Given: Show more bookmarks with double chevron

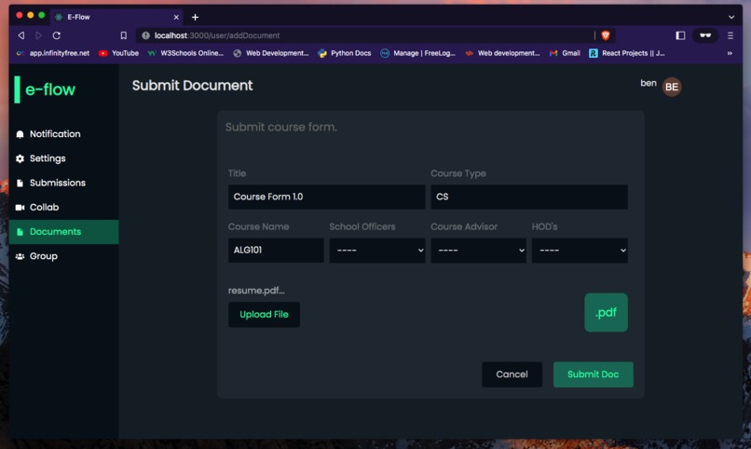Looking at the screenshot, I should pos(730,53).
